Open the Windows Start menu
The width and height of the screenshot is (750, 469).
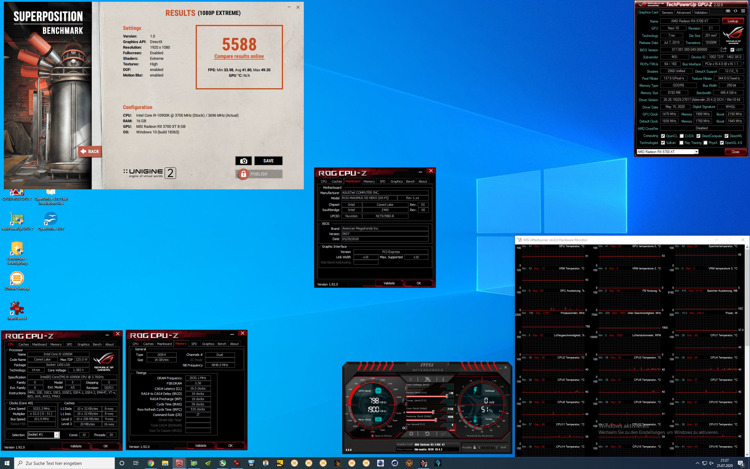point(7,463)
